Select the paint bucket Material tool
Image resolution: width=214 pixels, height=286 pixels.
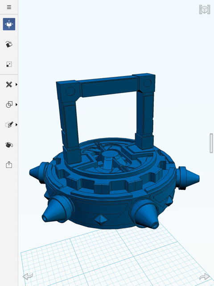9,145
